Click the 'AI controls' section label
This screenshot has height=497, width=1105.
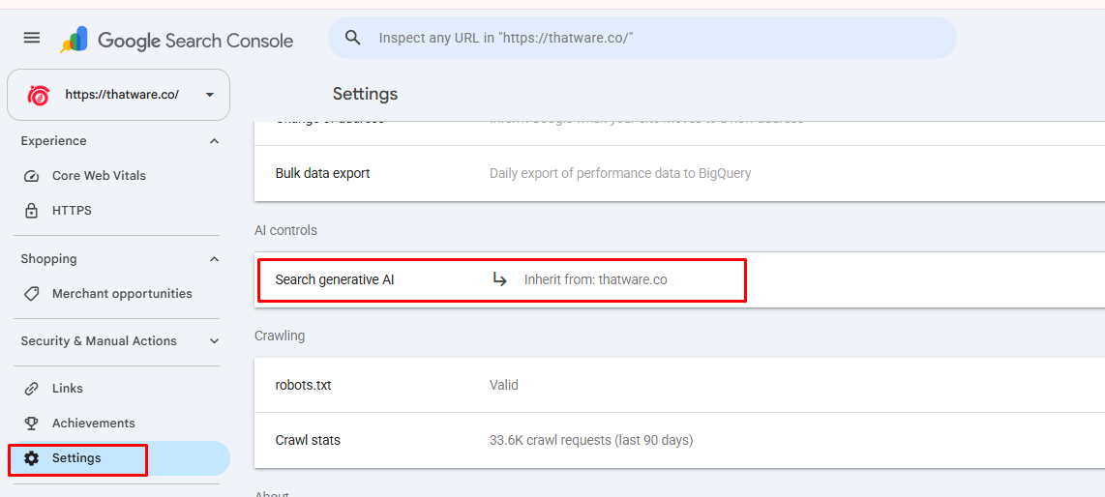point(285,230)
